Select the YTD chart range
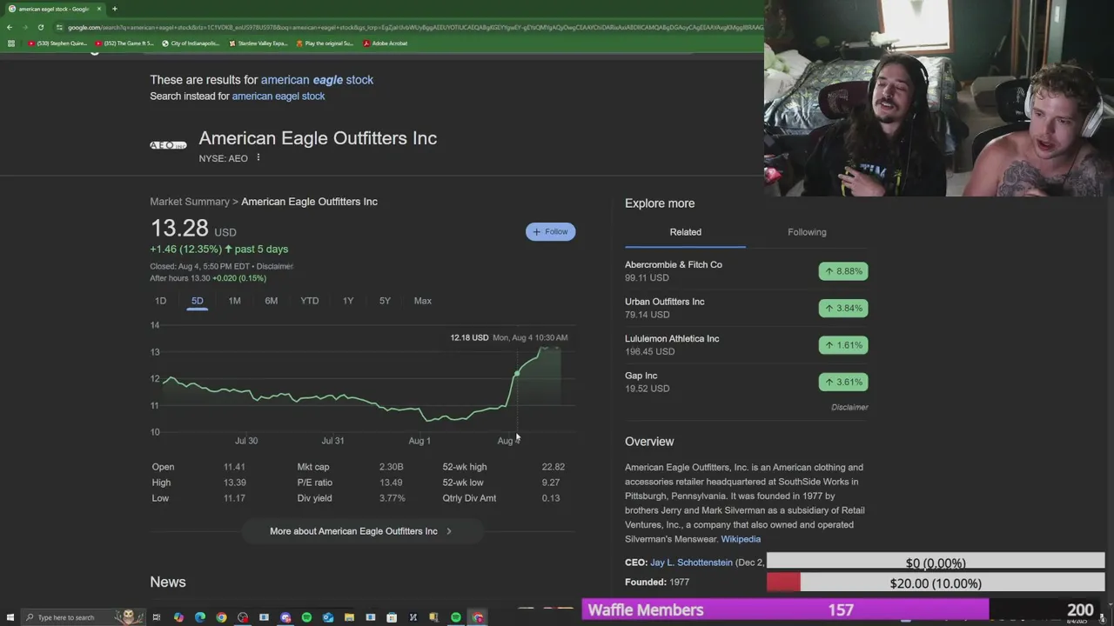Image resolution: width=1114 pixels, height=626 pixels. pos(310,301)
